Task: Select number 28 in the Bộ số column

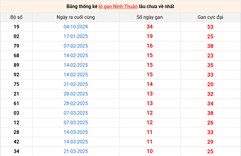Action: click(x=16, y=132)
